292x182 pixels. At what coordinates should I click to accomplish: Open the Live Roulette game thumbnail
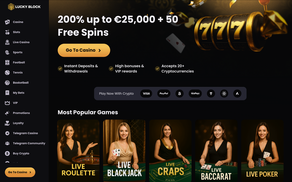pyautogui.click(x=78, y=151)
